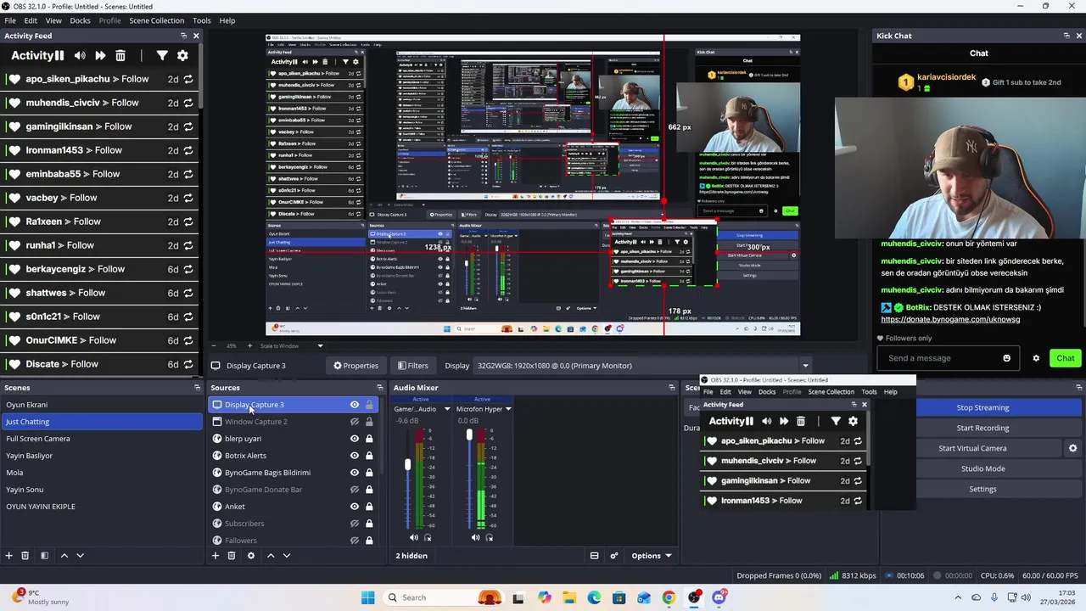Open the filter in left Activity Feed toolbar
This screenshot has width=1086, height=611.
point(162,55)
